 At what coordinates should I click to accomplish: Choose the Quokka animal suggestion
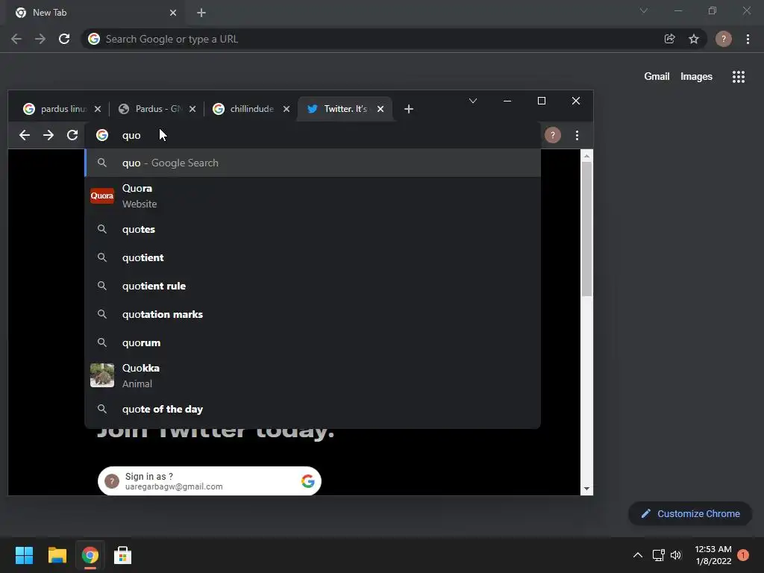click(313, 376)
